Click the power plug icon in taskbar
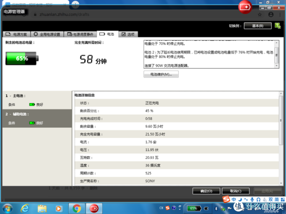Screen dimensions: 286x214 point(206,209)
